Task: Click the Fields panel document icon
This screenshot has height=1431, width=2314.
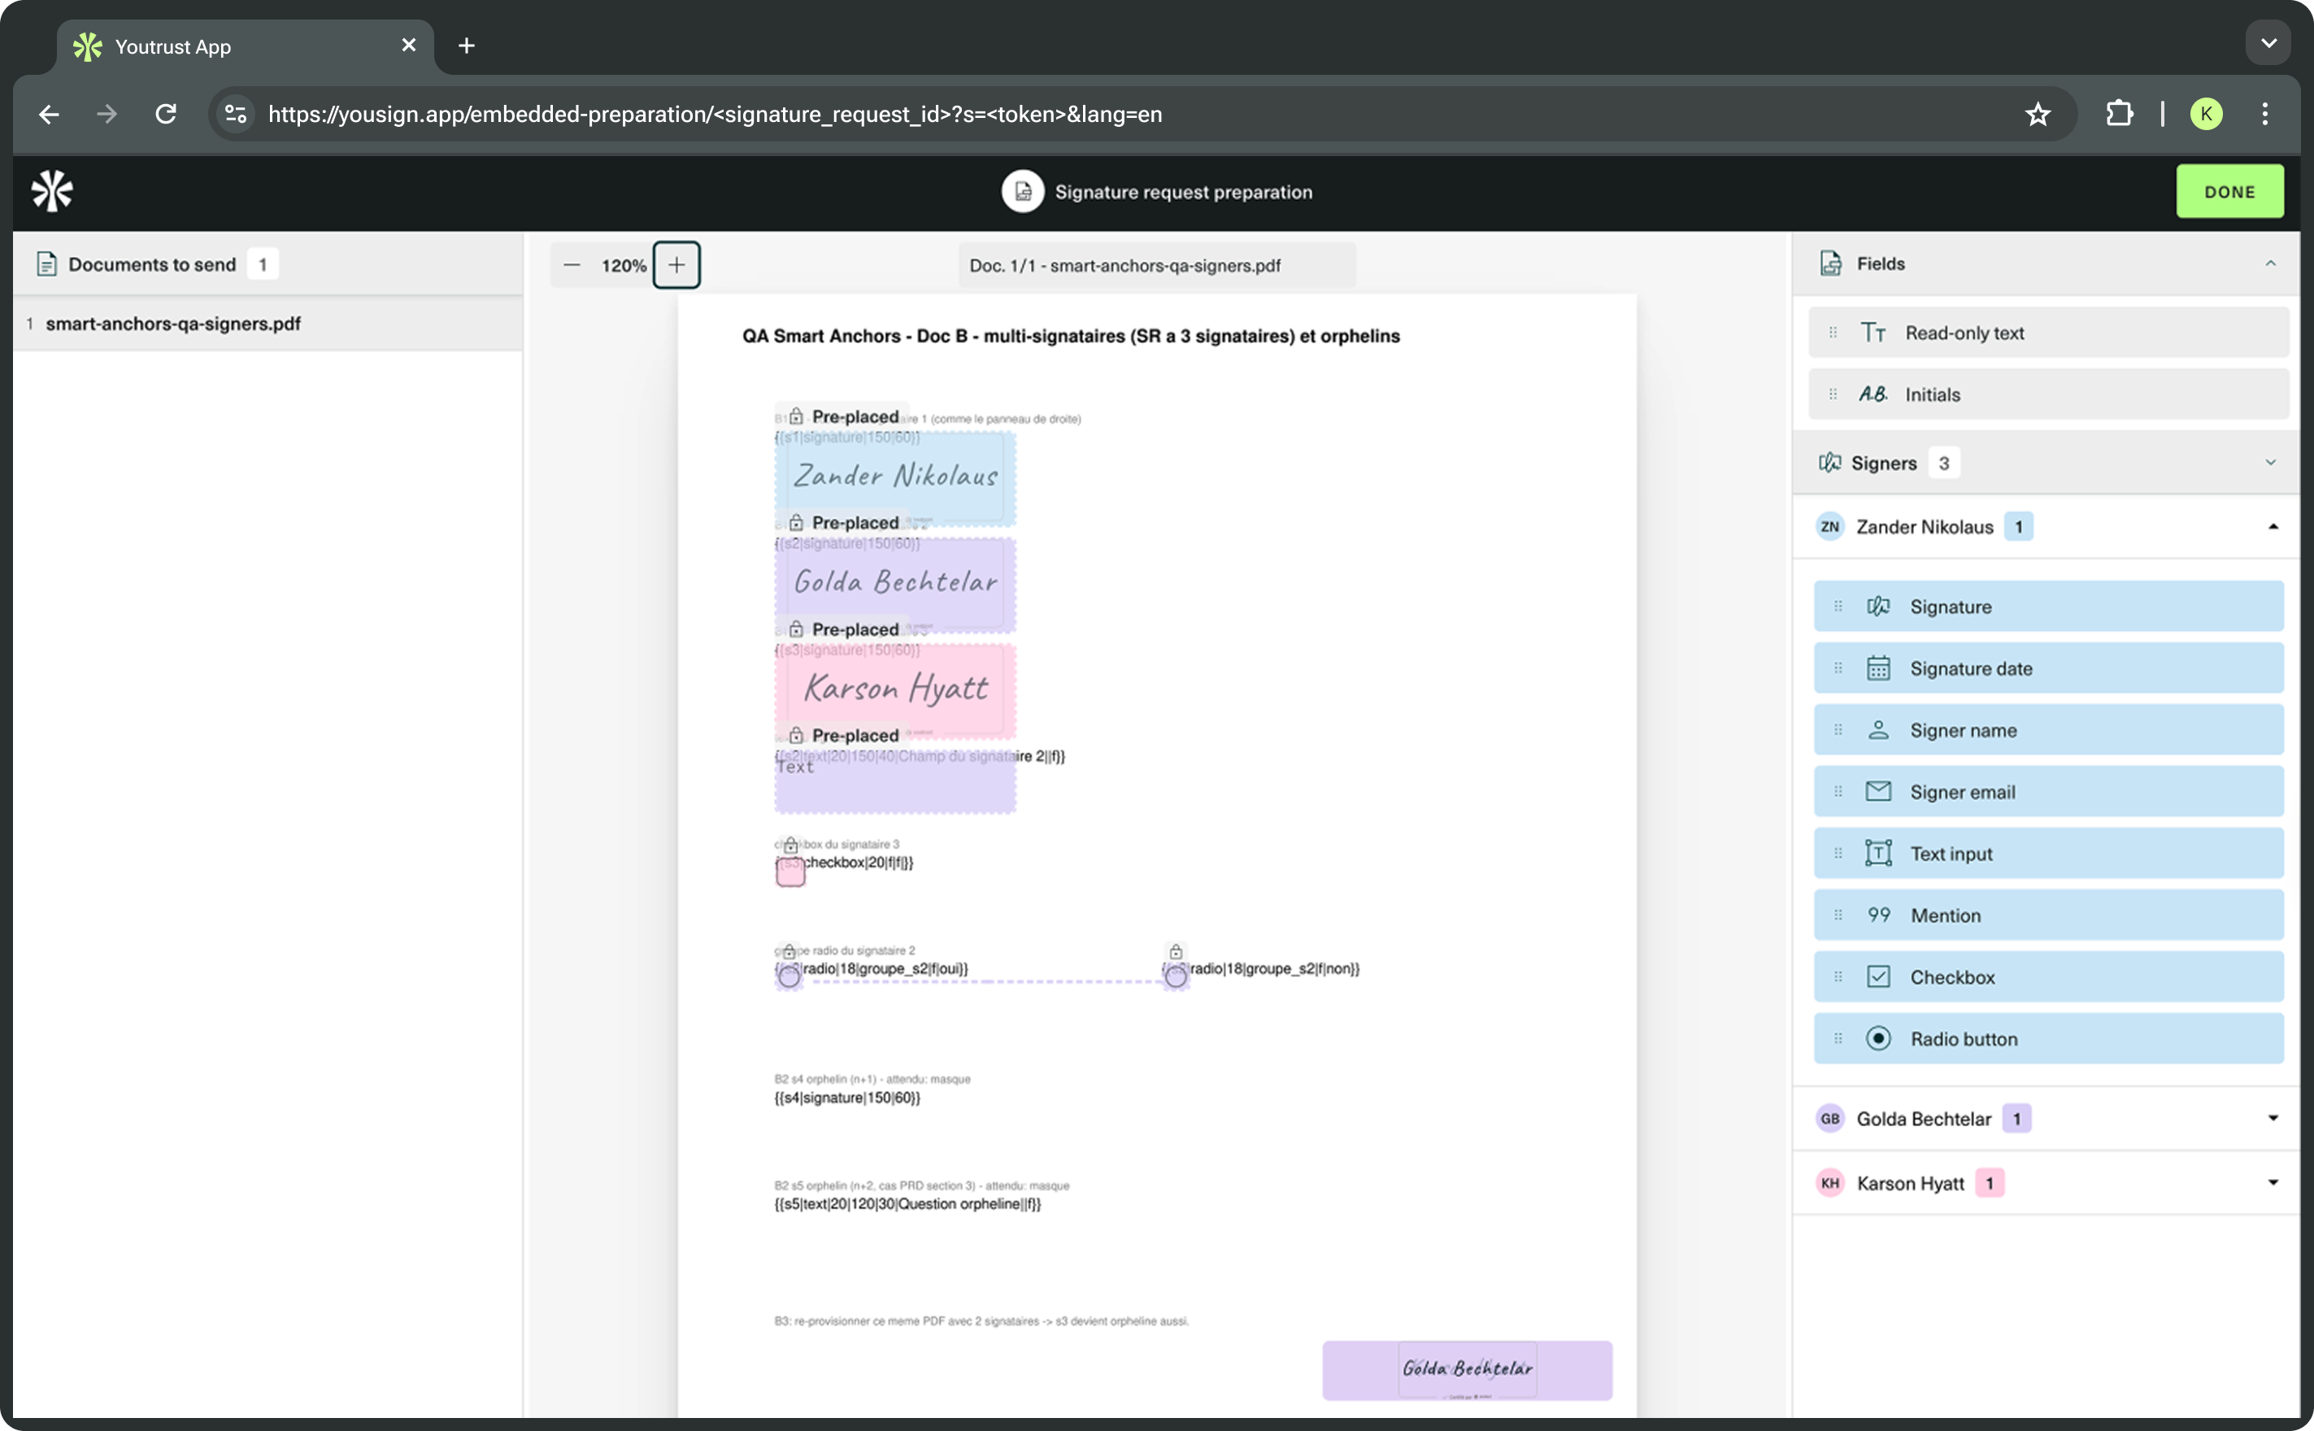Action: click(1830, 264)
